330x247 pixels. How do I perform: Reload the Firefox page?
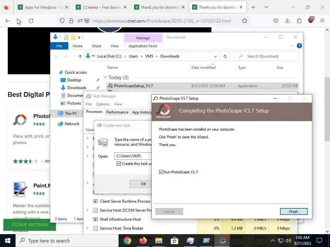[x=31, y=21]
